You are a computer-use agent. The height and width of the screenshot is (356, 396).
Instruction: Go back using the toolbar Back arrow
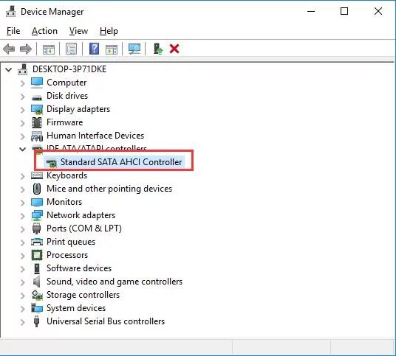tap(9, 49)
